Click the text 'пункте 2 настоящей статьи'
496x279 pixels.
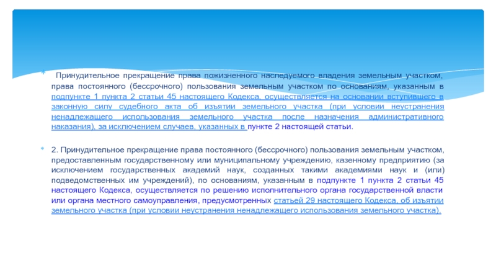point(299,126)
